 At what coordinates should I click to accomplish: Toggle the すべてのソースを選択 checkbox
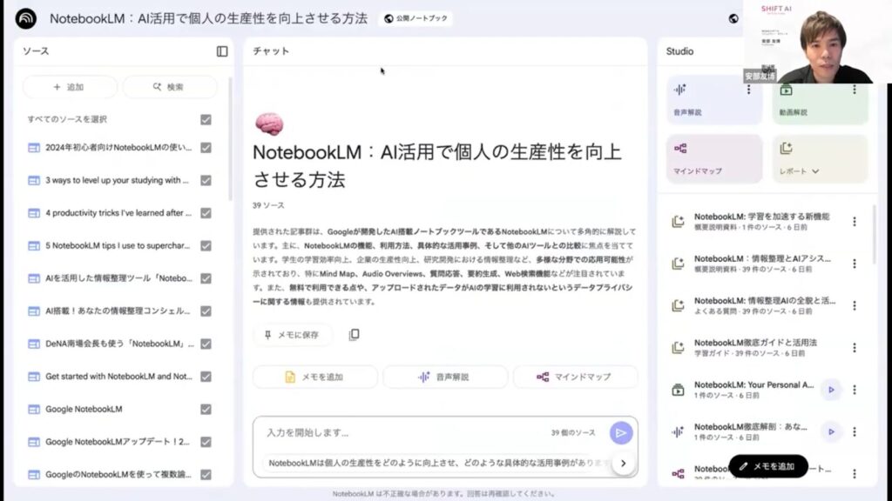(206, 119)
